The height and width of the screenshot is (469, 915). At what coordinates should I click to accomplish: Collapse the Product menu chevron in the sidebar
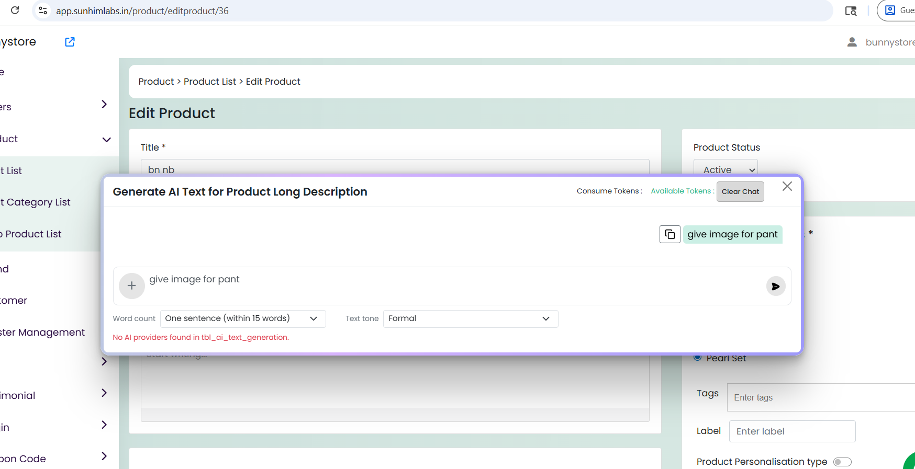pos(106,140)
